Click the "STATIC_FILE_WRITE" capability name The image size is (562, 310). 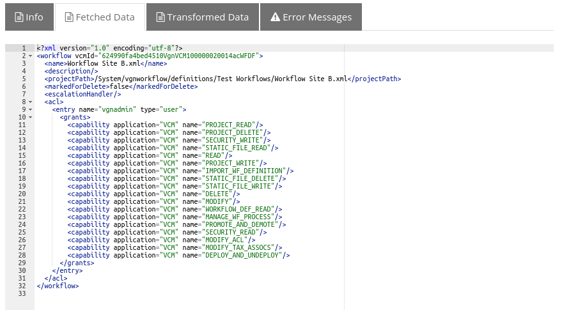tap(238, 186)
